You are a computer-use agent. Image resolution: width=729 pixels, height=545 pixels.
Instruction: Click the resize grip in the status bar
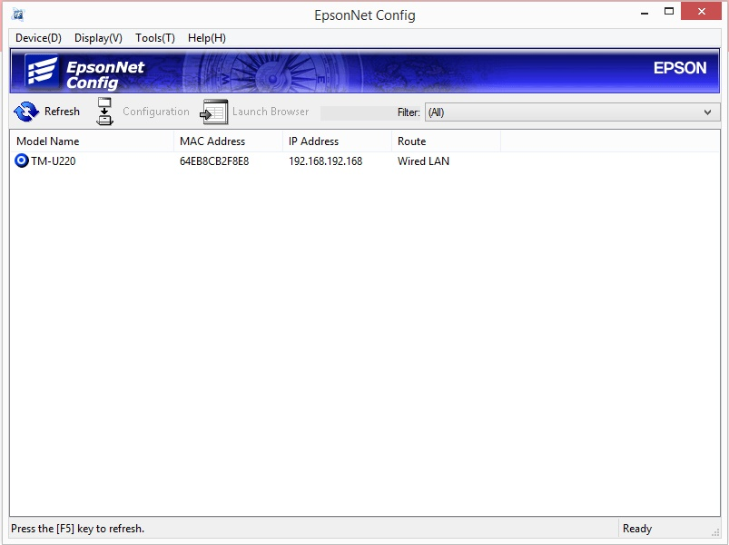click(714, 530)
